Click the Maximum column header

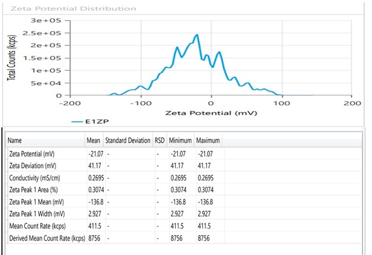tap(208, 141)
